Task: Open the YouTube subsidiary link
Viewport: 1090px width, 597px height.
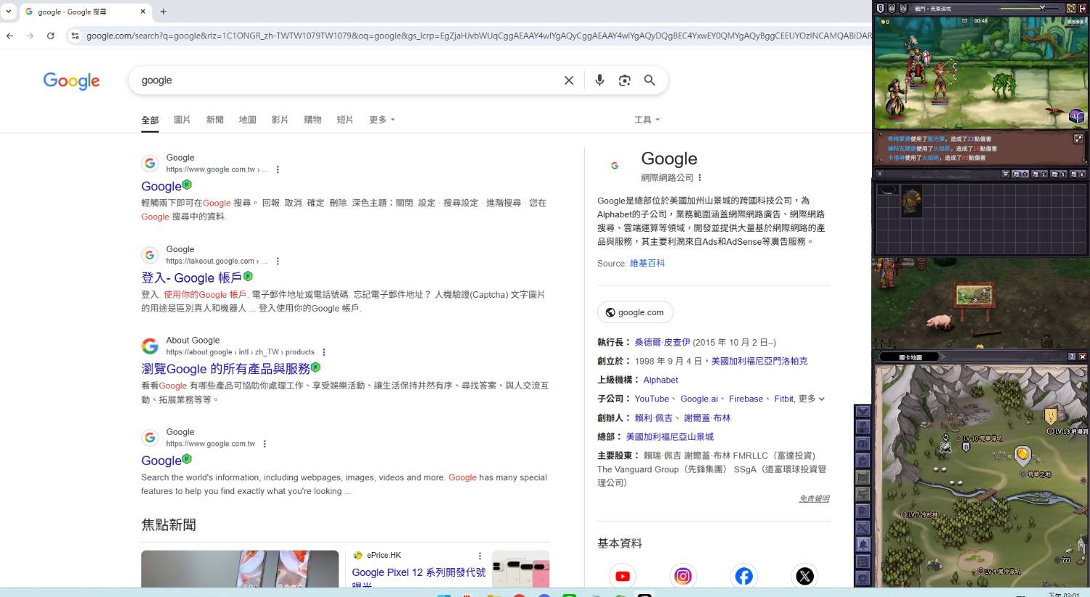Action: 652,399
